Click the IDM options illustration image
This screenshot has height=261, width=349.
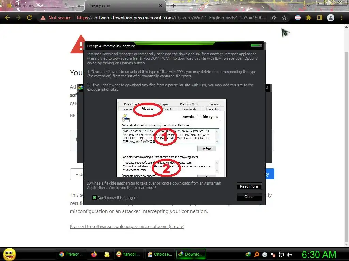[x=171, y=138]
